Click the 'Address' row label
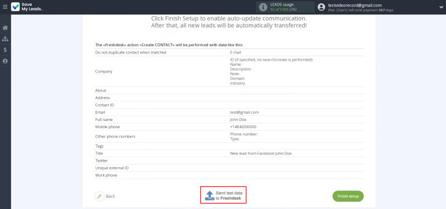 103,98
